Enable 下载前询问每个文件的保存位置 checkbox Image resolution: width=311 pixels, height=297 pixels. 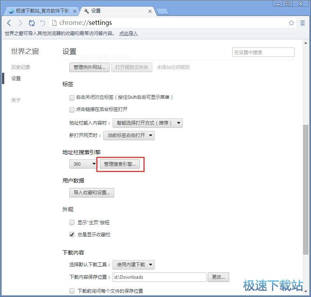tap(72, 291)
